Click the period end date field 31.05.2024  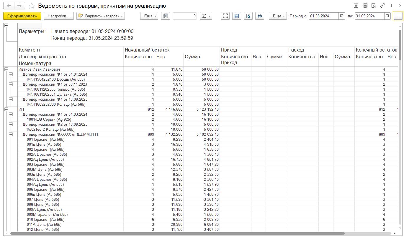[x=370, y=16]
